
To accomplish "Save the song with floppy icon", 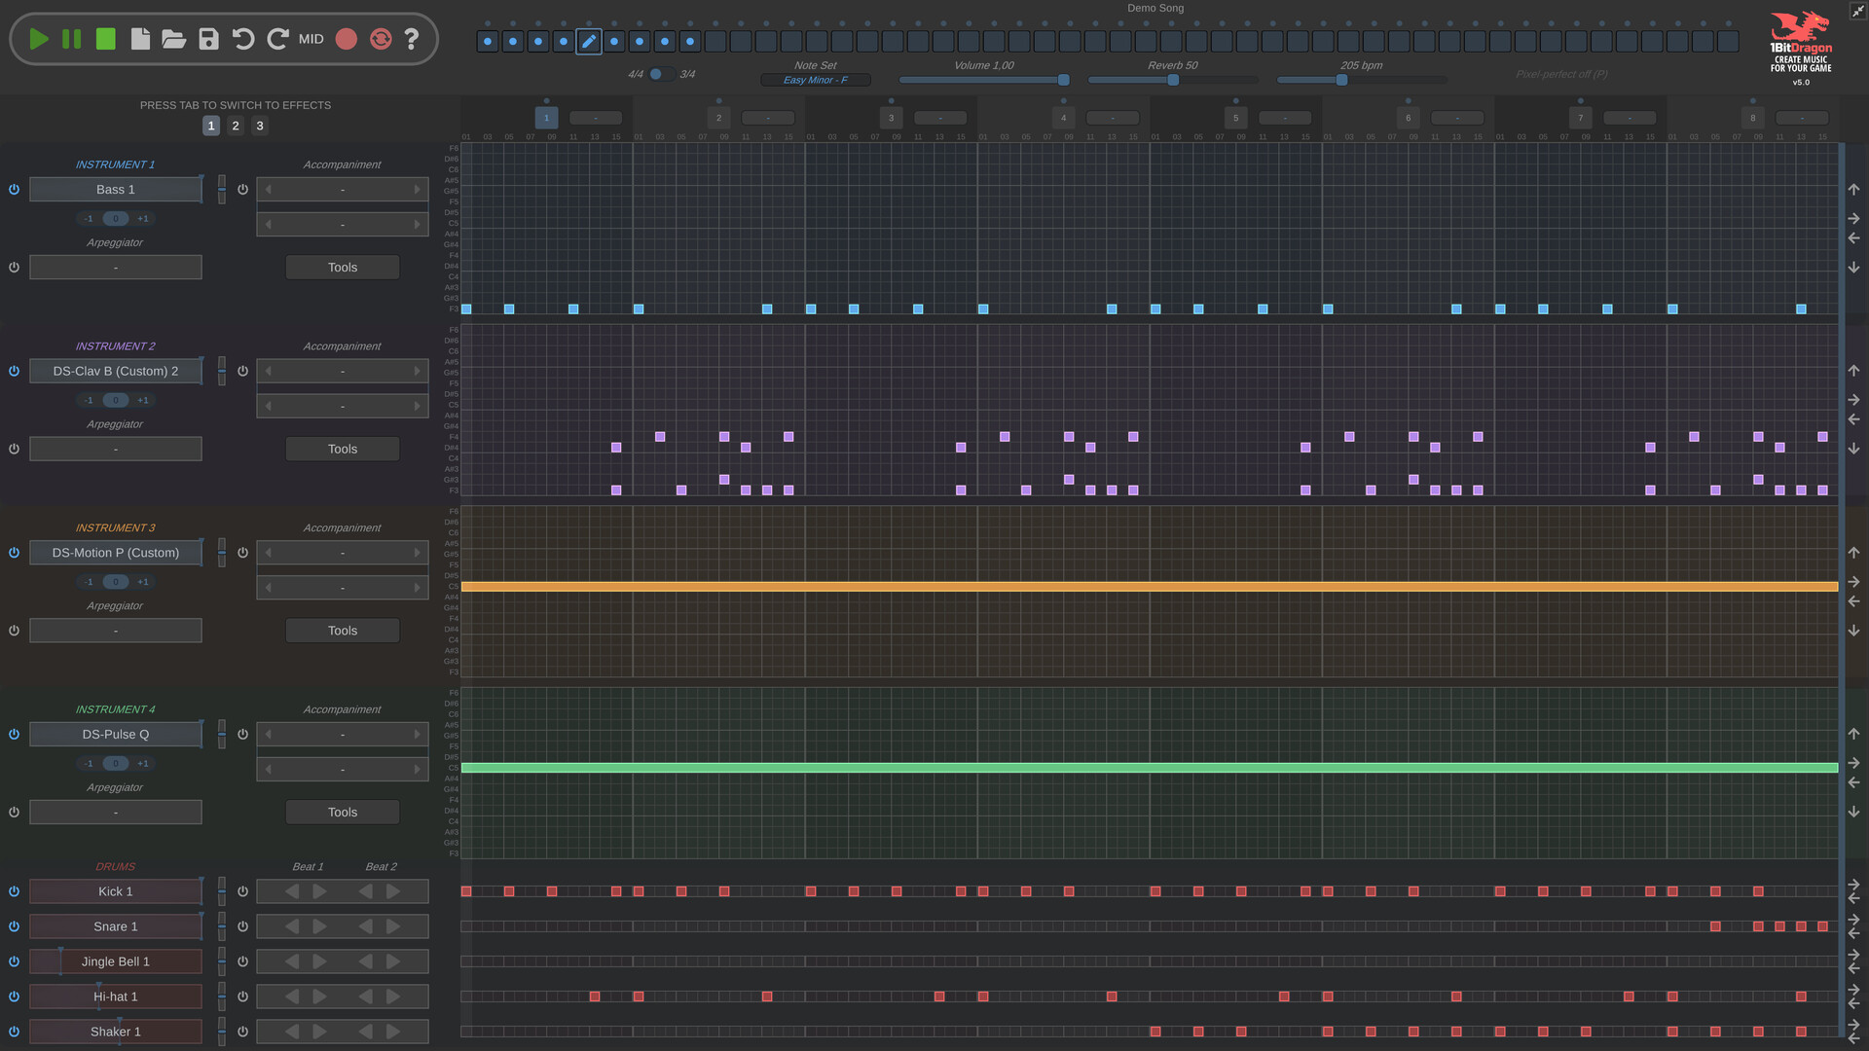I will (x=208, y=39).
